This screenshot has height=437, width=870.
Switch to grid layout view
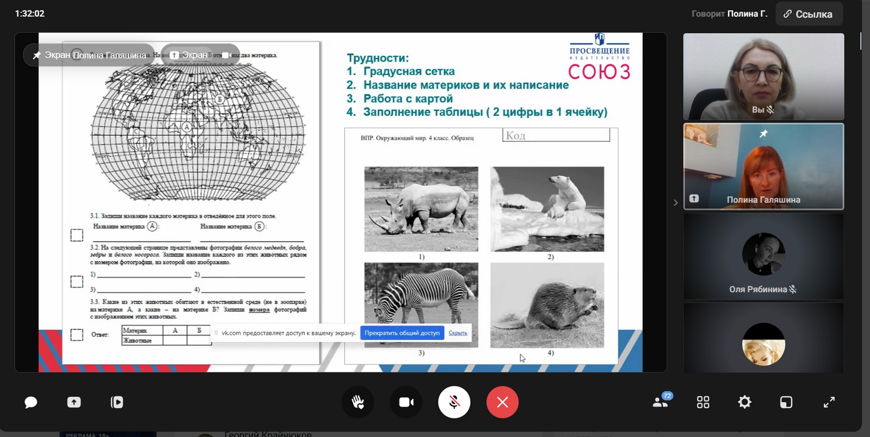[703, 402]
